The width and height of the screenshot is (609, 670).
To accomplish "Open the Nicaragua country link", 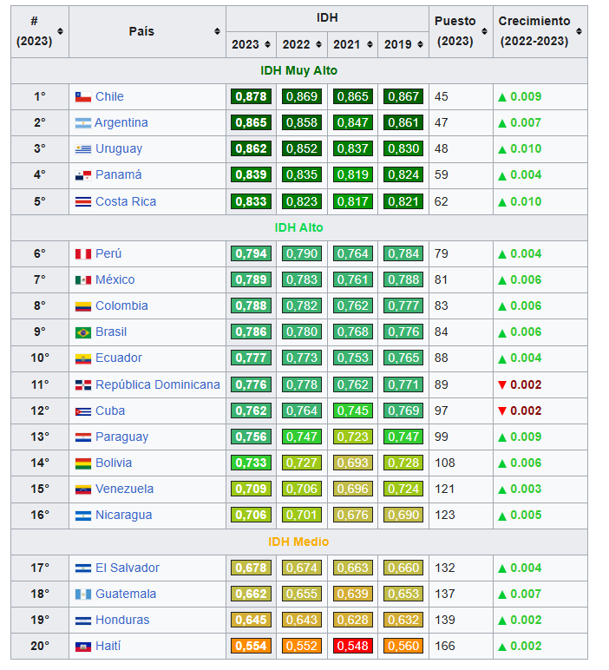I will pyautogui.click(x=123, y=516).
